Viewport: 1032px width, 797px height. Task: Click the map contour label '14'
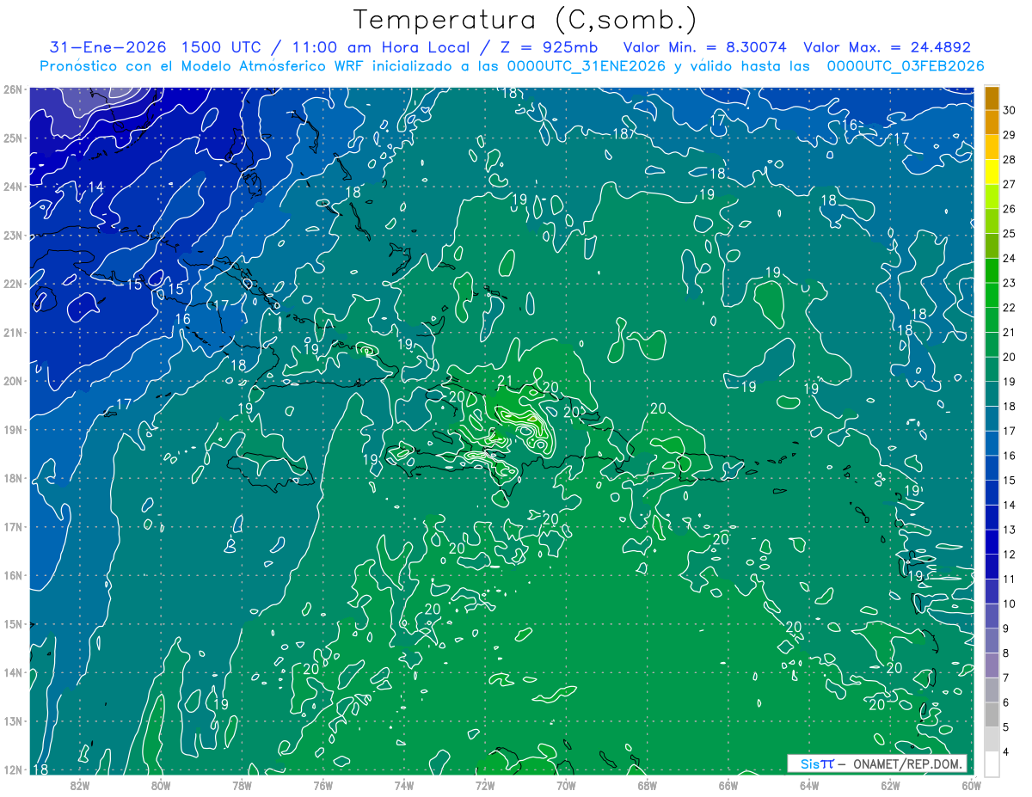click(95, 187)
